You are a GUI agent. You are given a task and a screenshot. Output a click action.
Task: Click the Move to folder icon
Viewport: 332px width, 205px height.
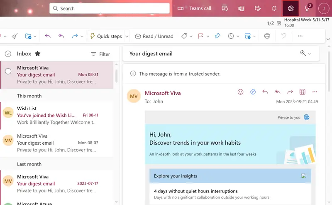(x=28, y=36)
